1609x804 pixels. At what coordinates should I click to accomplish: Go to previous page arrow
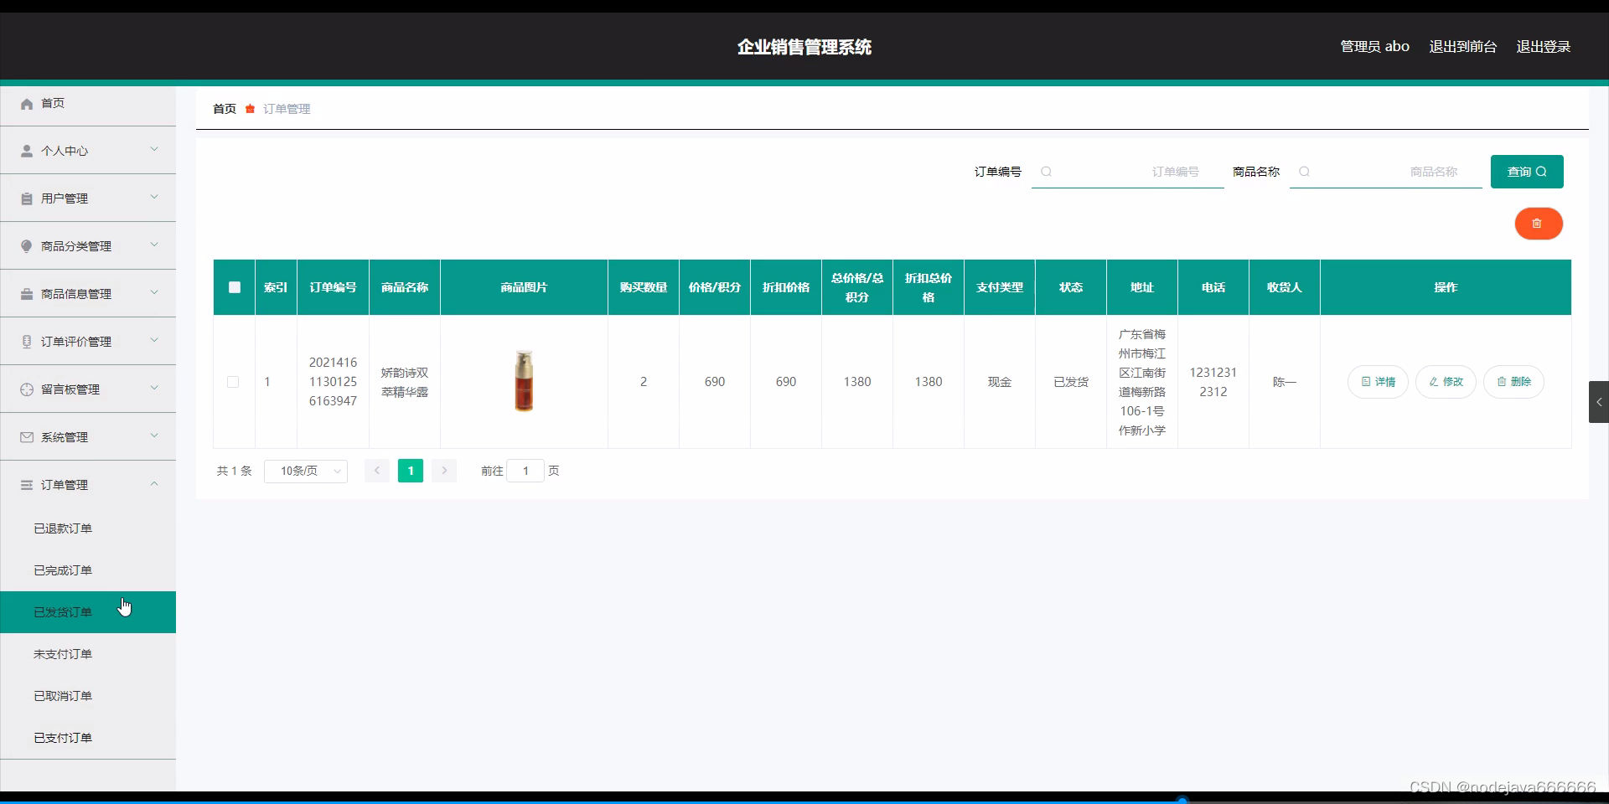tap(377, 471)
